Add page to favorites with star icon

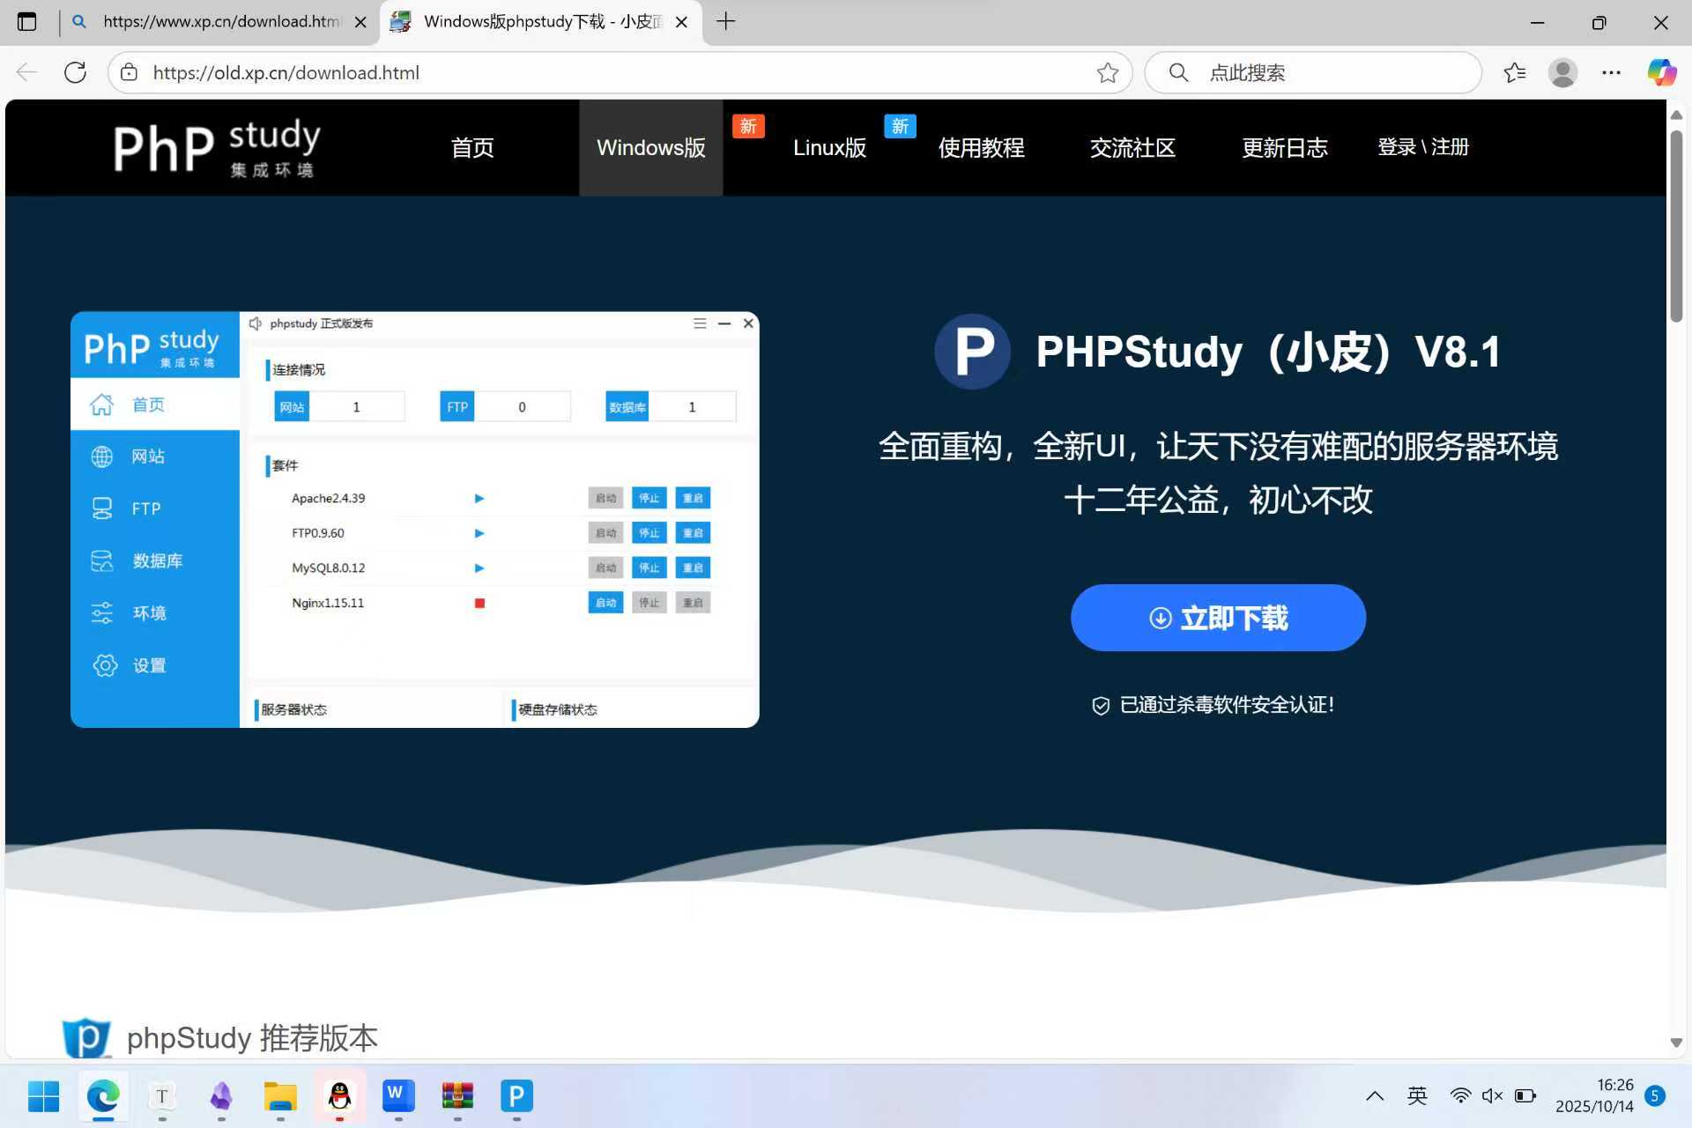click(x=1108, y=72)
